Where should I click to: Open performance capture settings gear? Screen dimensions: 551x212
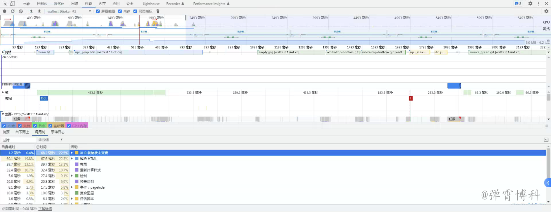coord(546,11)
